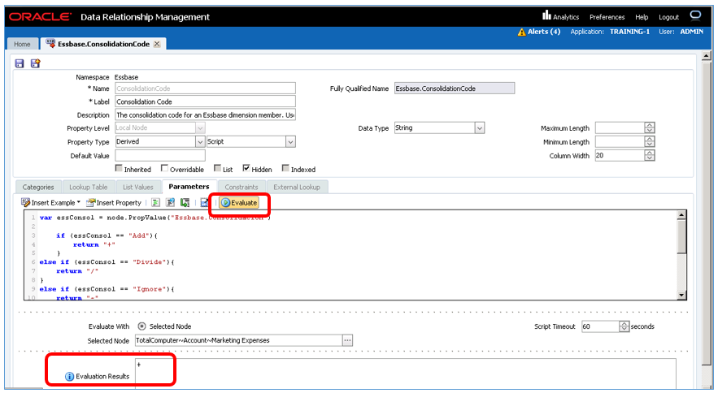Enable the List checkbox

(217, 168)
